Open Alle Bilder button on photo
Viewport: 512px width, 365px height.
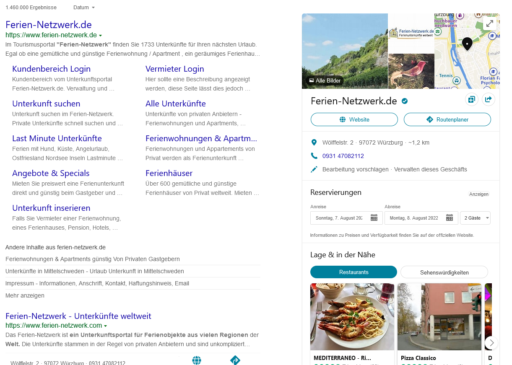325,80
